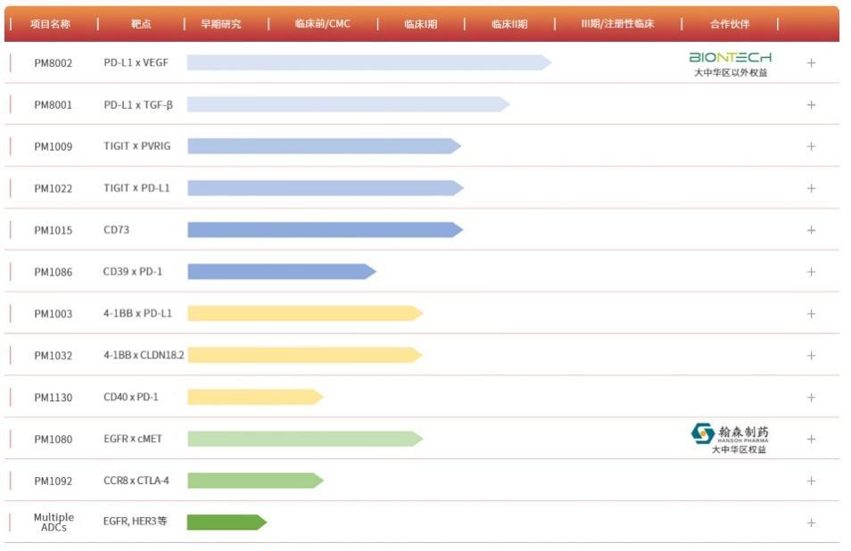Click the EGFR x cMET target text
This screenshot has width=851, height=551.
point(133,440)
